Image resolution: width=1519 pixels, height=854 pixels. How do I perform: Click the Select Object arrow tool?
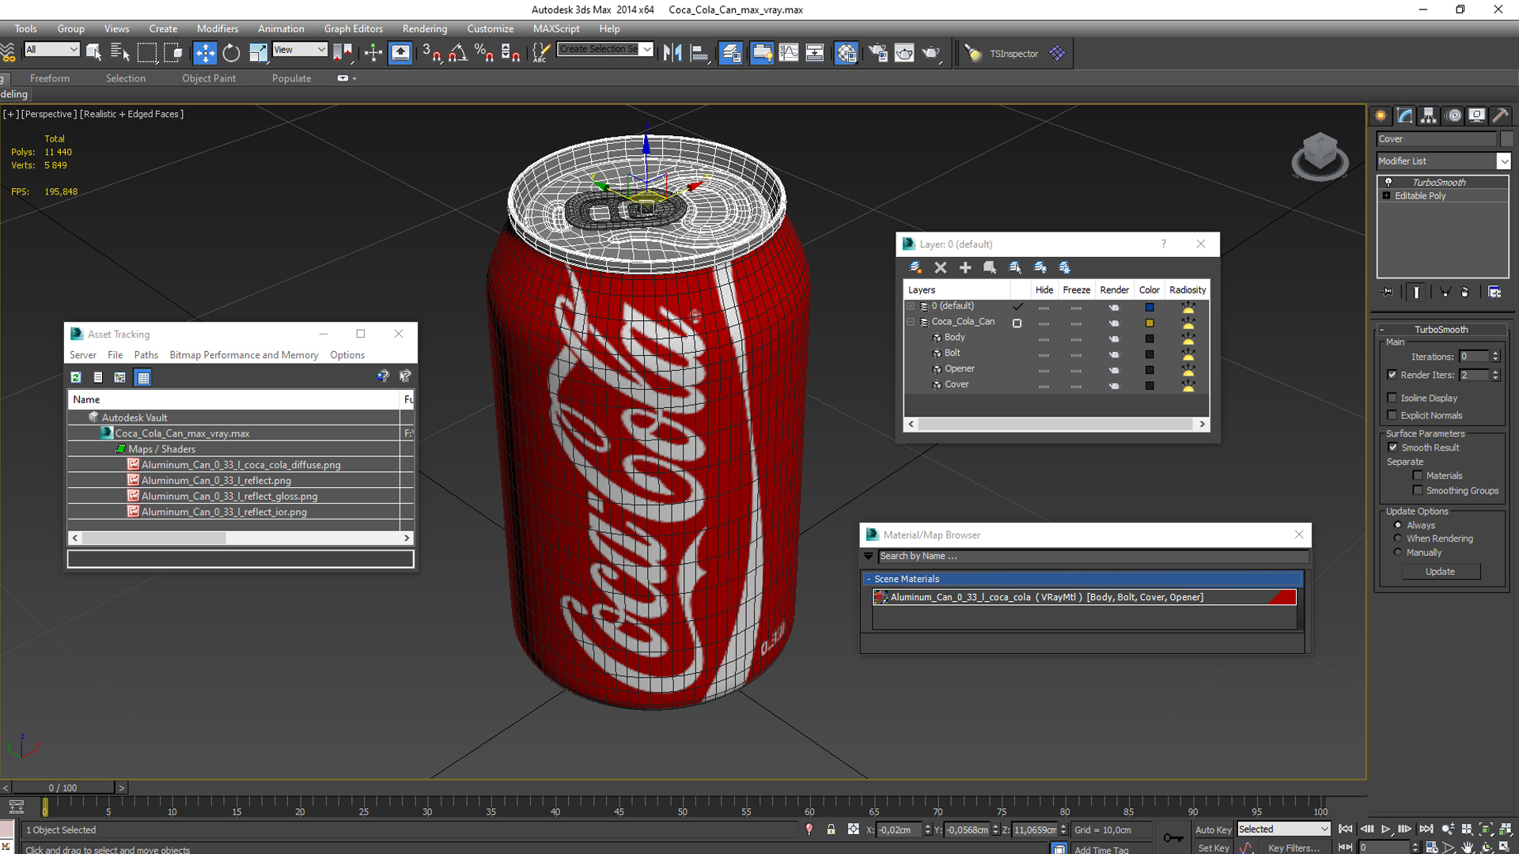tap(93, 53)
